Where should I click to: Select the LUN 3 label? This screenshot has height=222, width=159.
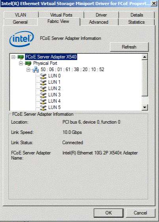pyautogui.click(x=55, y=94)
